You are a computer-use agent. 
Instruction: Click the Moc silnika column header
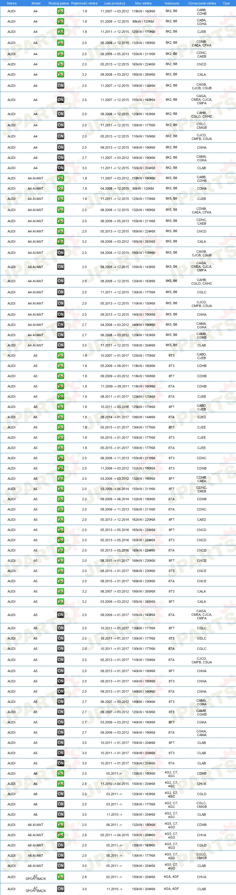point(143,4)
